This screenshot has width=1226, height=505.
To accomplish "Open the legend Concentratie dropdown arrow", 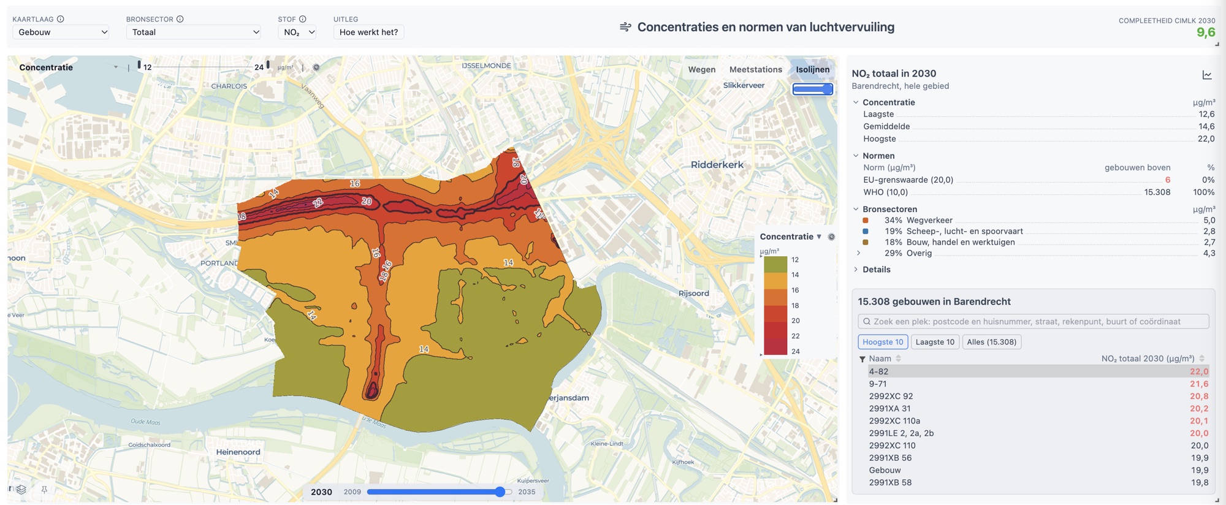I will (819, 237).
